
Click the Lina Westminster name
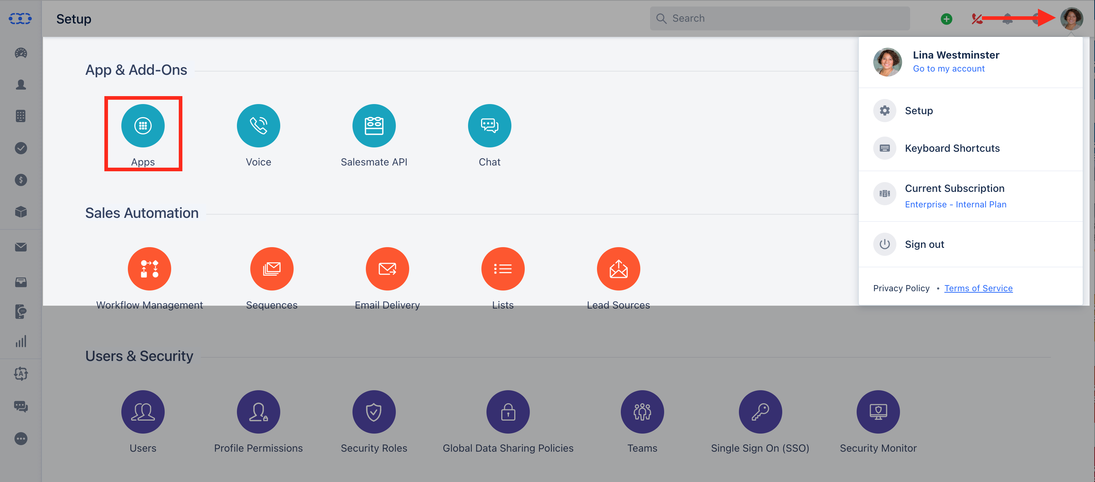tap(956, 55)
